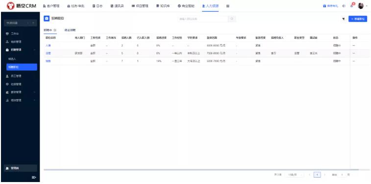Open the page-size dropdown in pagination
Screen dimensions: 371x184
[x=295, y=175]
